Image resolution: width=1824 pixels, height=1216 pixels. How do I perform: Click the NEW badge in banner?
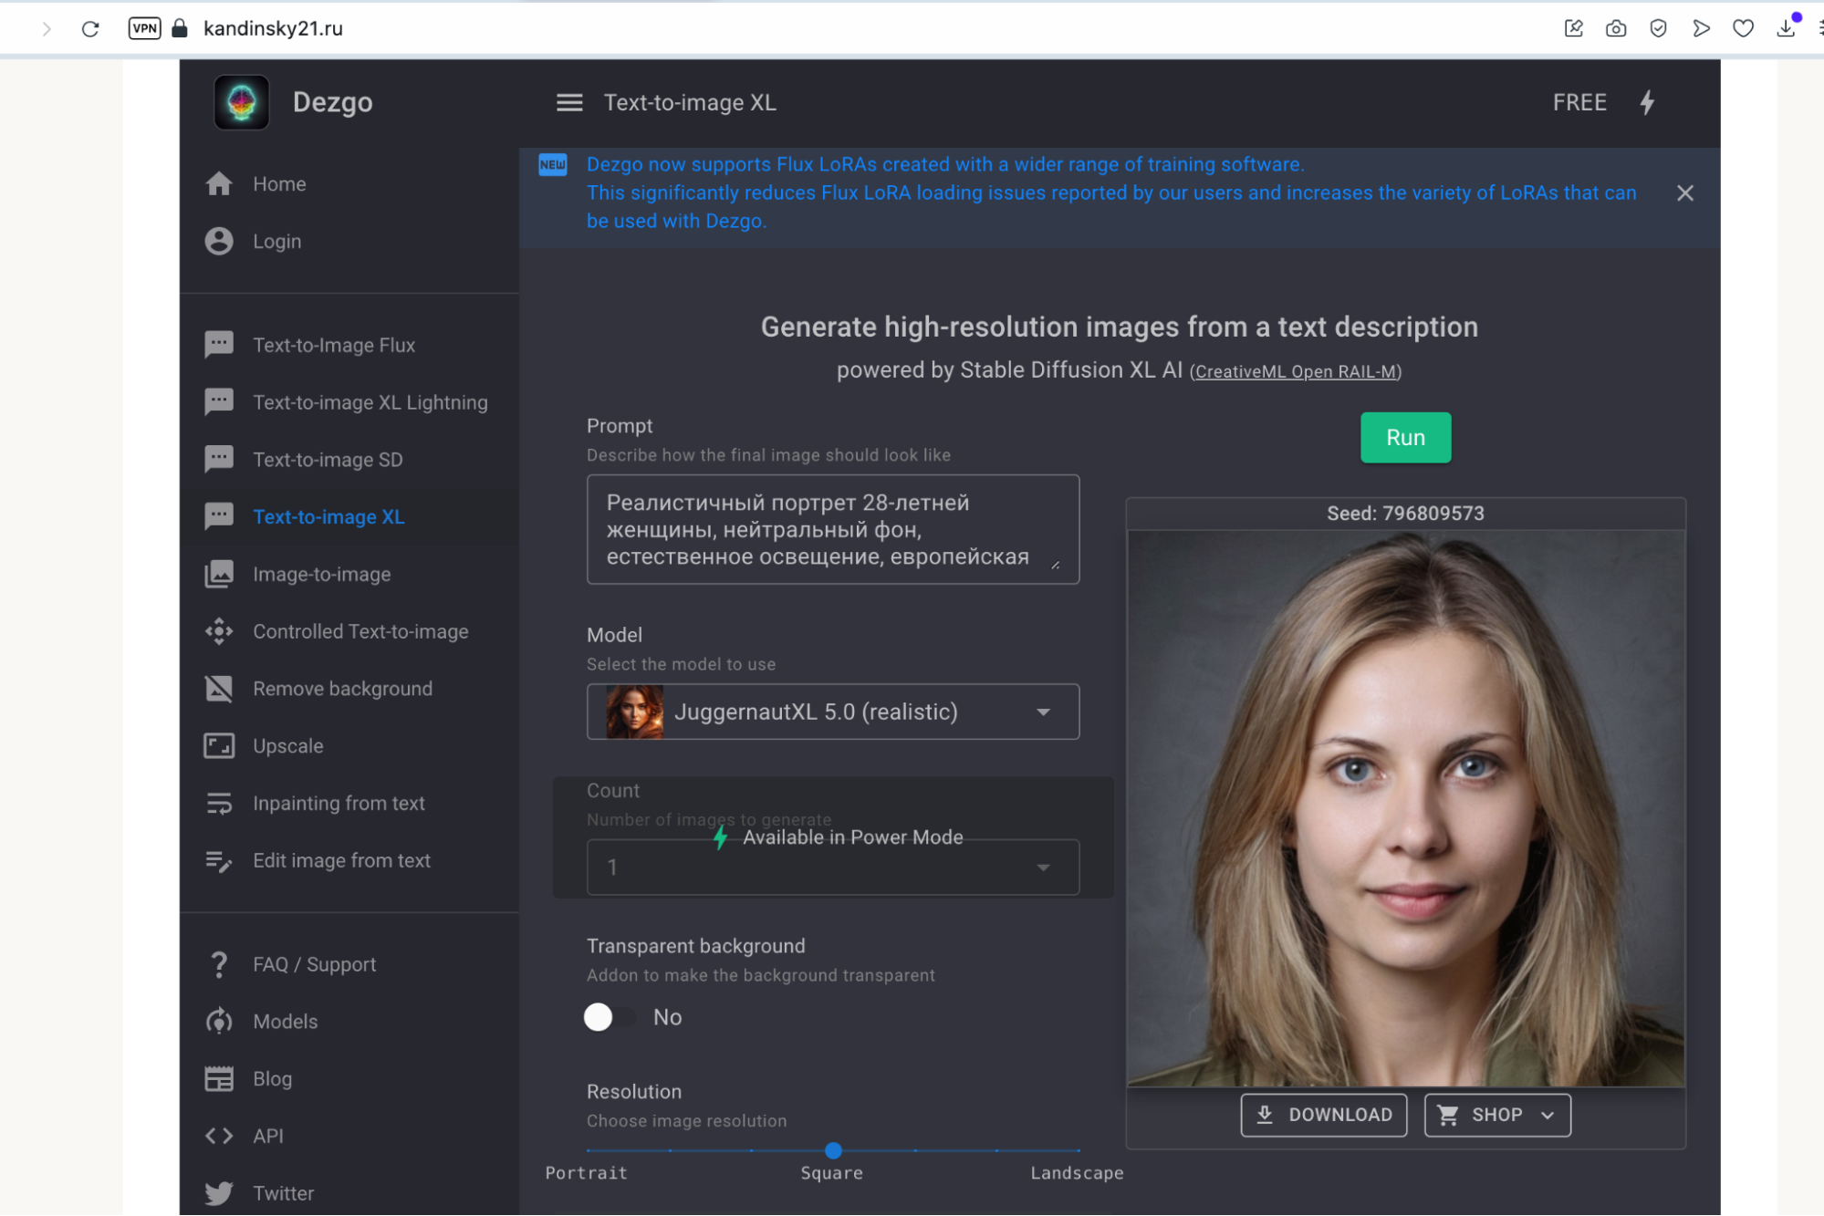(x=552, y=165)
